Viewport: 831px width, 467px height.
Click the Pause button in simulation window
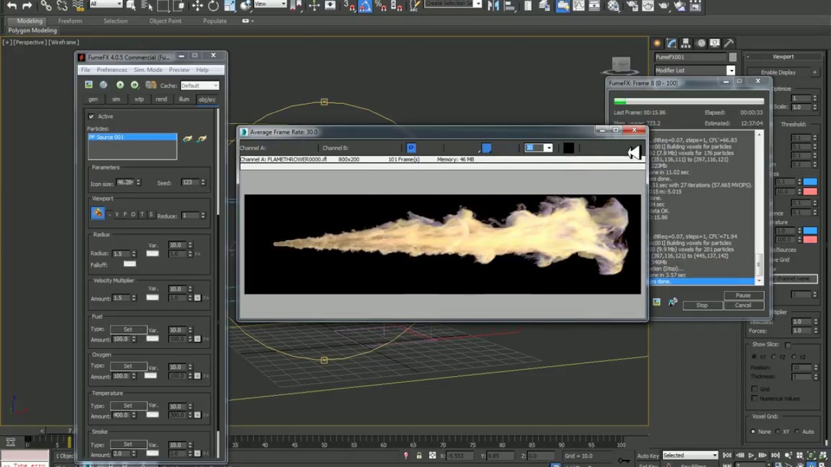[x=743, y=295]
